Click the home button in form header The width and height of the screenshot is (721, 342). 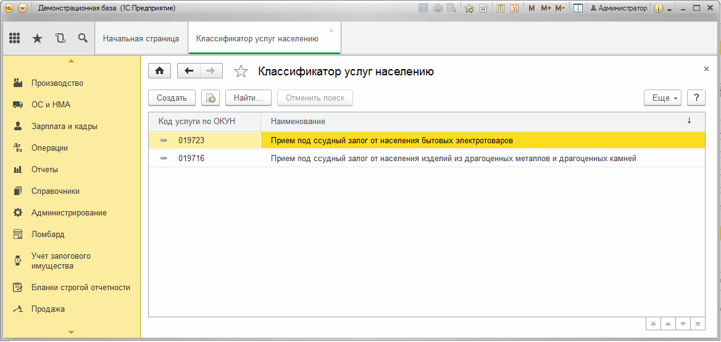pos(159,71)
